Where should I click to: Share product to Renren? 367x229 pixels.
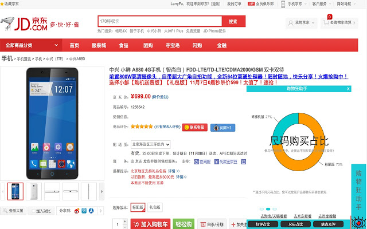(91, 211)
